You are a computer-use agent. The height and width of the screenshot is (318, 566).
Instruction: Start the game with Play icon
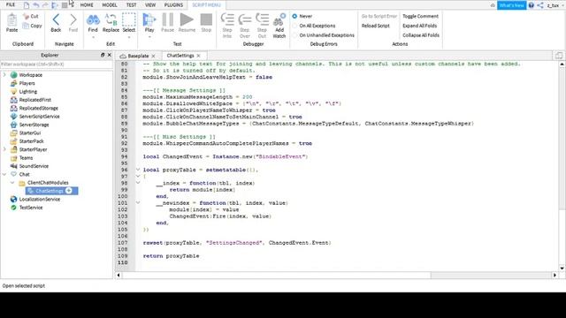tap(149, 19)
